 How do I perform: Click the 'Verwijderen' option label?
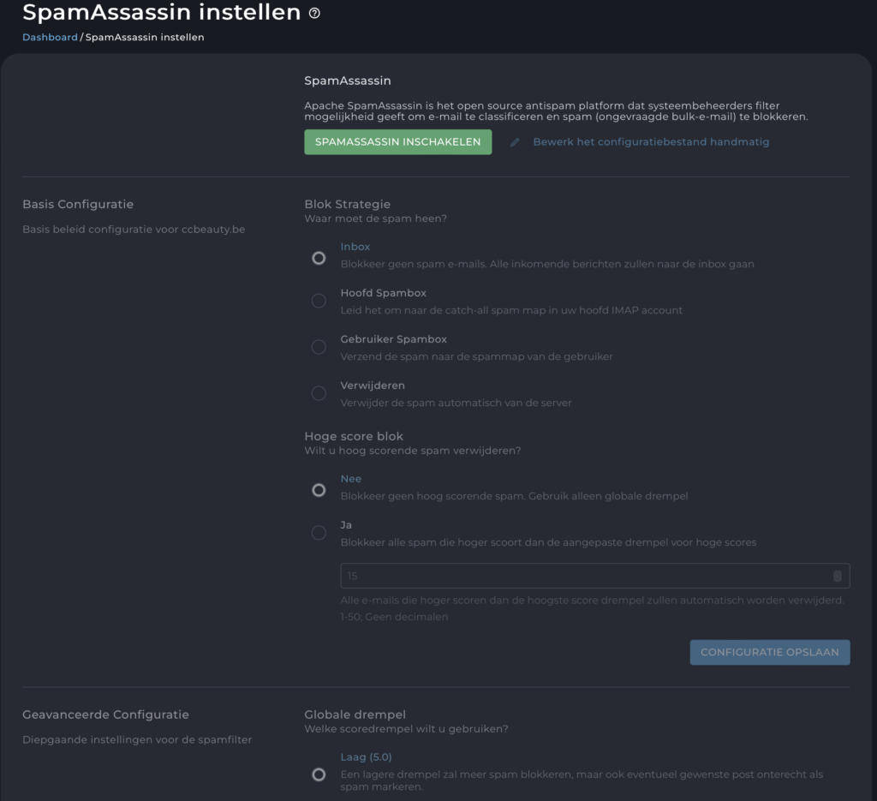[373, 386]
